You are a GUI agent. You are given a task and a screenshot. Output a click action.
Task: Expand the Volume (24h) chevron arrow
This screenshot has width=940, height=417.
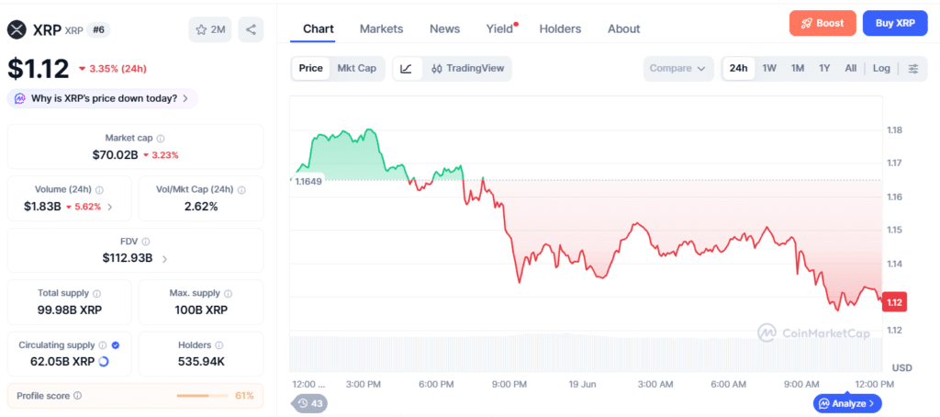click(x=110, y=207)
